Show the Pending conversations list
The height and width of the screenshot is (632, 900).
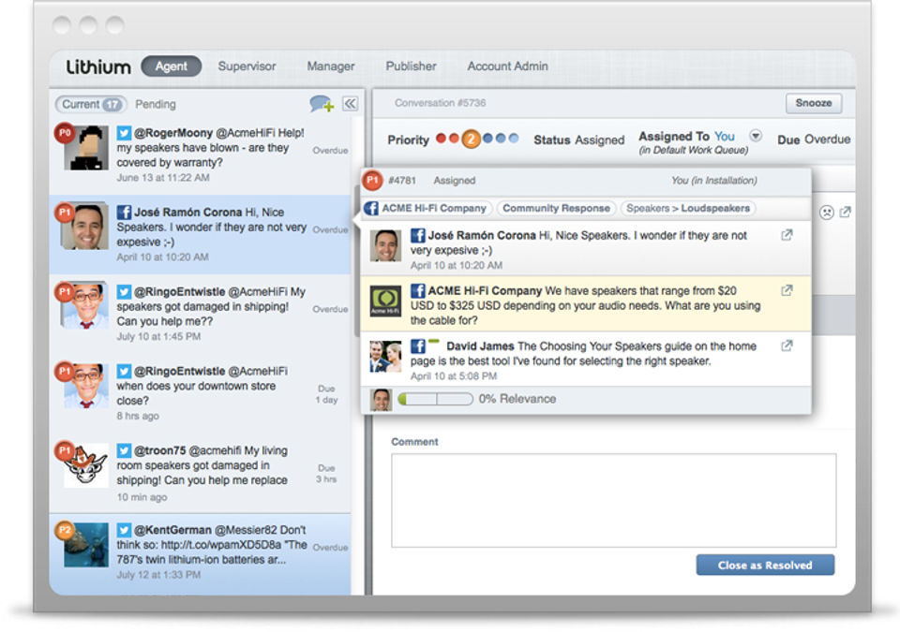pyautogui.click(x=156, y=104)
